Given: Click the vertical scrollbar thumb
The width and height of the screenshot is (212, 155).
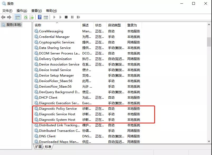Looking at the screenshot, I should click(209, 42).
